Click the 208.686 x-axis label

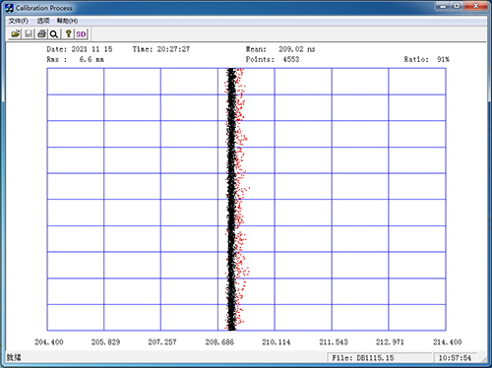[219, 342]
